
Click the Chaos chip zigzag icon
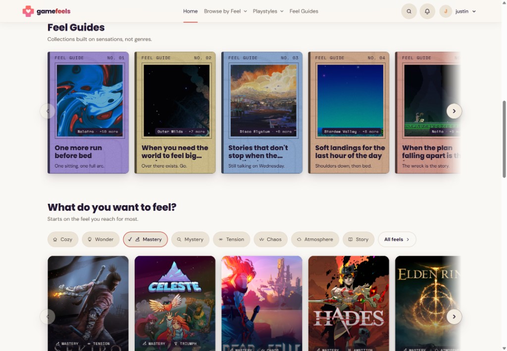tap(261, 239)
